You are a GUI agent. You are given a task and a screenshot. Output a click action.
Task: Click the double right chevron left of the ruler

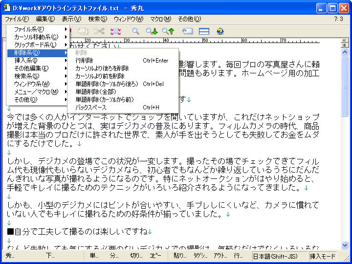point(4,41)
